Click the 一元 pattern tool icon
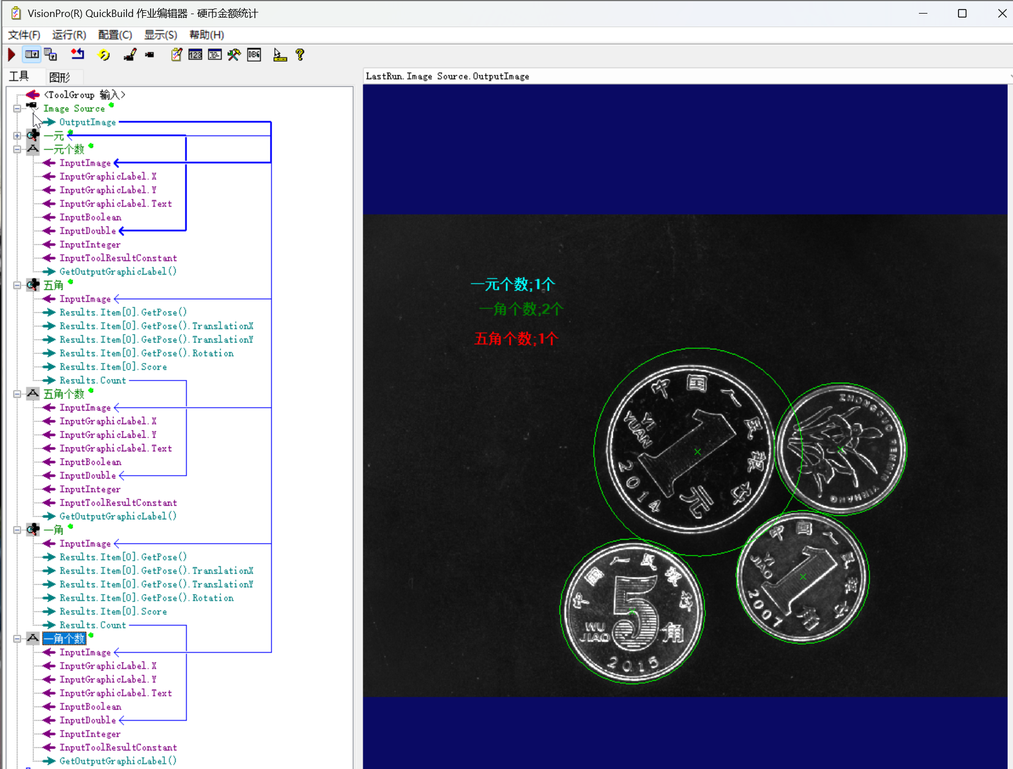This screenshot has height=769, width=1013. (33, 135)
